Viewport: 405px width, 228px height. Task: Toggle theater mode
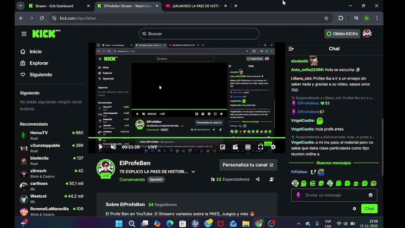point(248,147)
